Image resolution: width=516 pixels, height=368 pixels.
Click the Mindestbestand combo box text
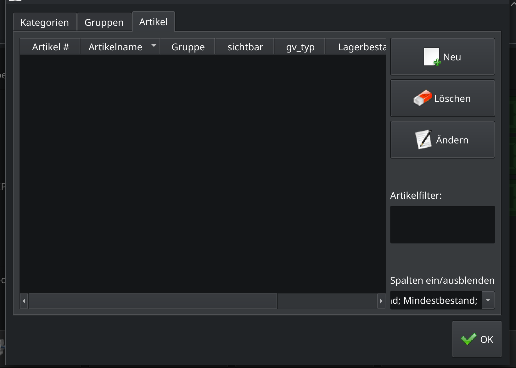point(436,300)
